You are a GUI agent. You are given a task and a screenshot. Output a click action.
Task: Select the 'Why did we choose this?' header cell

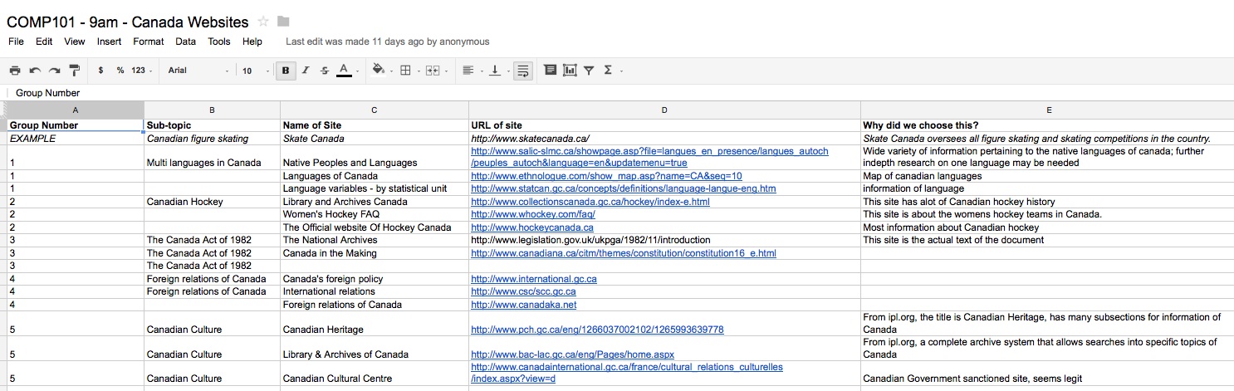pos(1047,125)
